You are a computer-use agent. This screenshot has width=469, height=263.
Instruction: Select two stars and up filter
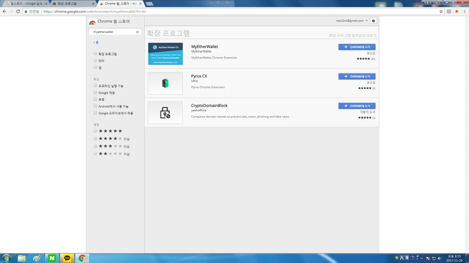95,154
